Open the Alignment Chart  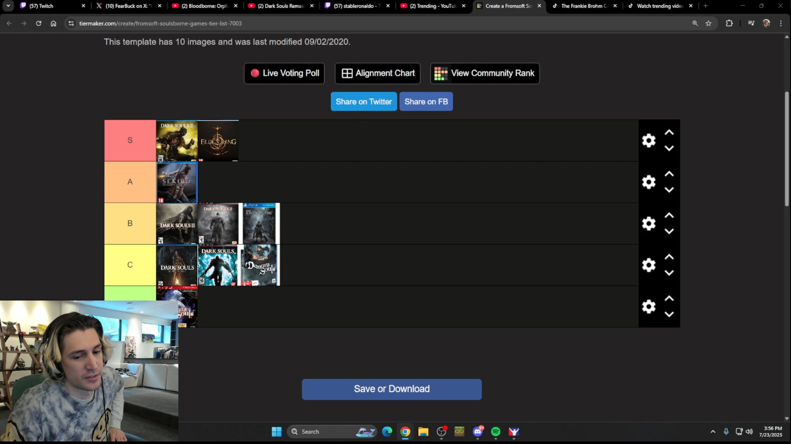pos(378,73)
